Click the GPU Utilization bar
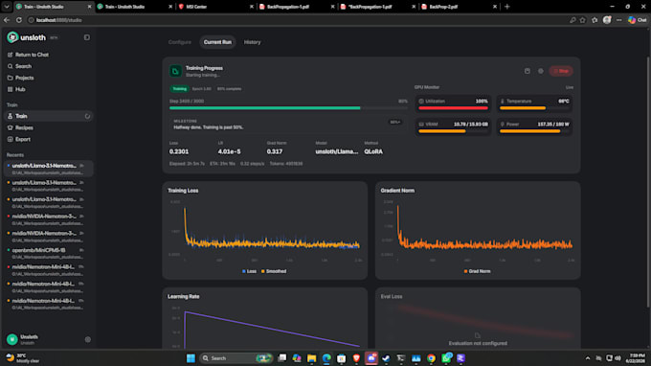This screenshot has width=651, height=366. (x=453, y=108)
